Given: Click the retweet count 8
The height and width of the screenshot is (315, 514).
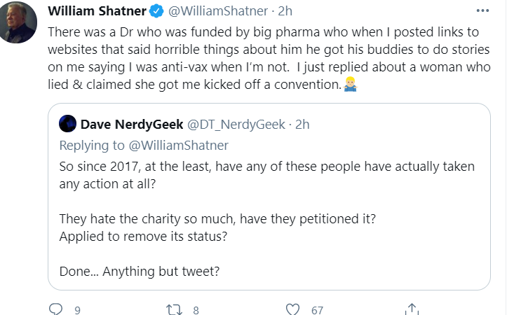Looking at the screenshot, I should click(196, 309).
